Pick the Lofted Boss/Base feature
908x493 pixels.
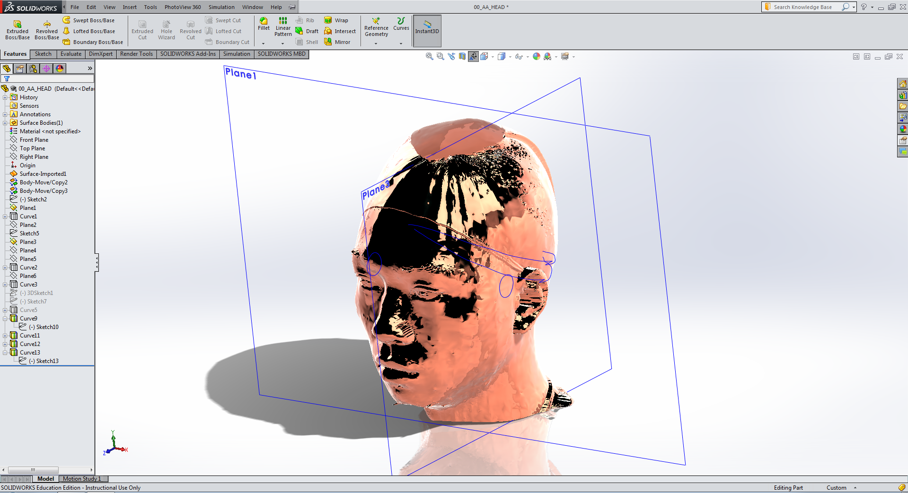pyautogui.click(x=88, y=31)
